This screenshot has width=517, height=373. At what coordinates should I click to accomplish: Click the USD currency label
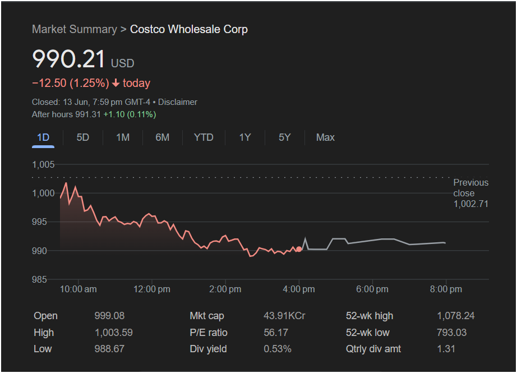click(x=122, y=63)
